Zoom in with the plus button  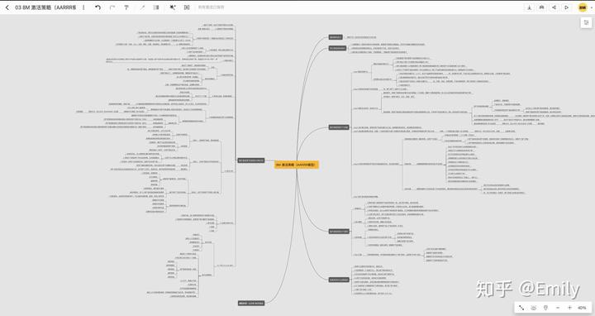(569, 308)
